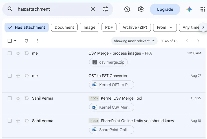Open the select options dropdown arrow

(x=15, y=41)
